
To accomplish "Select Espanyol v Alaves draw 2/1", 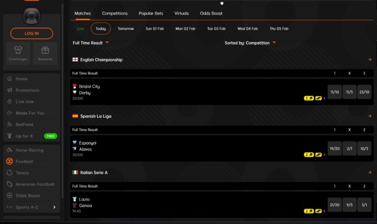I will [350, 149].
